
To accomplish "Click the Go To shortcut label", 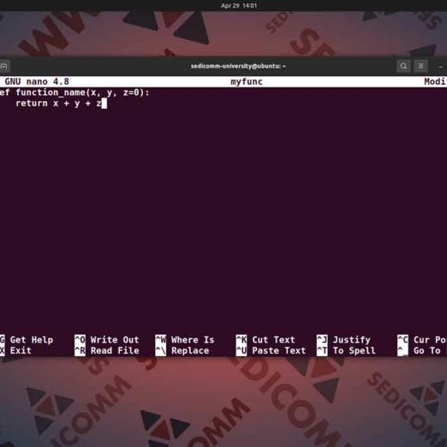I will [x=427, y=350].
